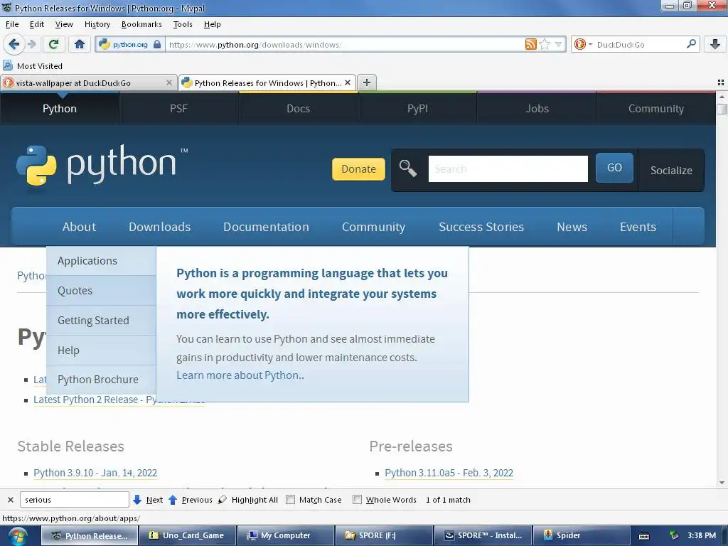Toggle Highlight All in the find bar
The image size is (728, 546).
[248, 500]
